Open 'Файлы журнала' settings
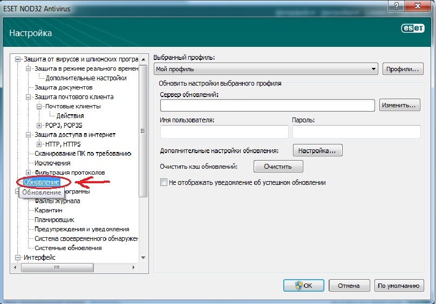The width and height of the screenshot is (436, 304). tap(57, 201)
